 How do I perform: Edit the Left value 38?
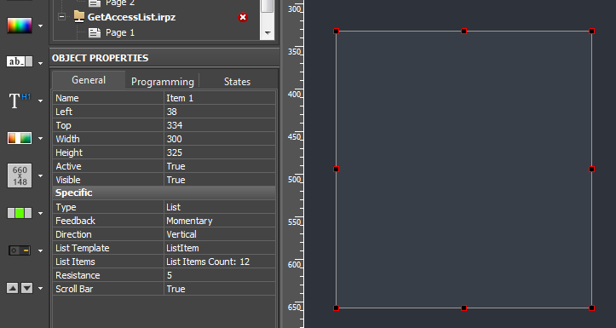220,112
